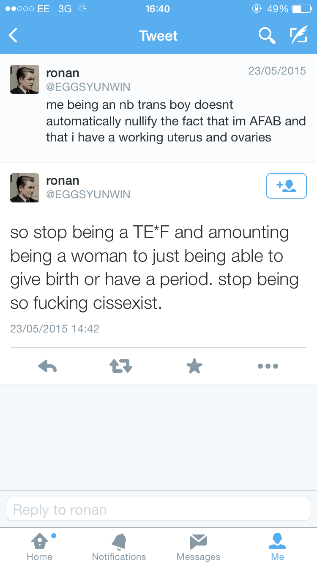317x565 pixels.
Task: Tap the back arrow in header
Action: coord(14,36)
